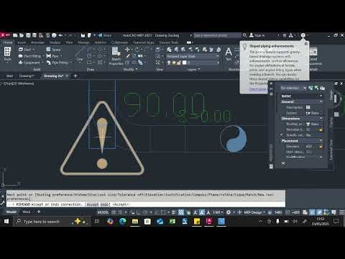Choose Accept option in command line

pos(92,204)
